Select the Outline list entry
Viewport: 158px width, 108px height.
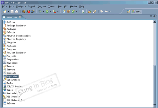point(9,22)
